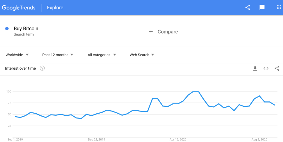Click the embed code icon
The height and width of the screenshot is (142, 283).
click(266, 68)
